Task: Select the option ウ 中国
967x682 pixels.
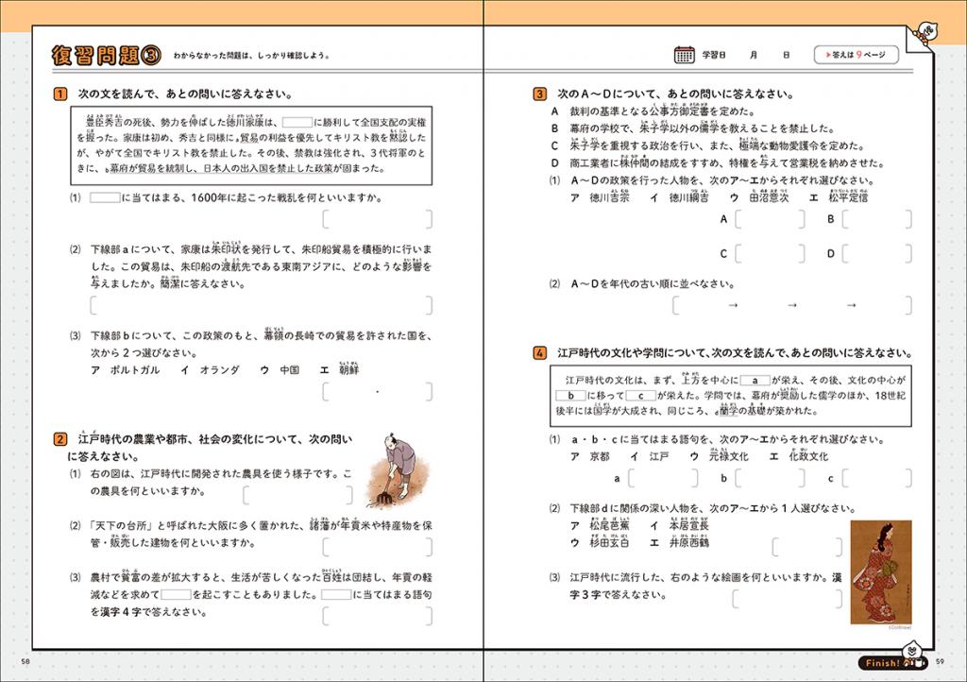Action: coord(280,370)
